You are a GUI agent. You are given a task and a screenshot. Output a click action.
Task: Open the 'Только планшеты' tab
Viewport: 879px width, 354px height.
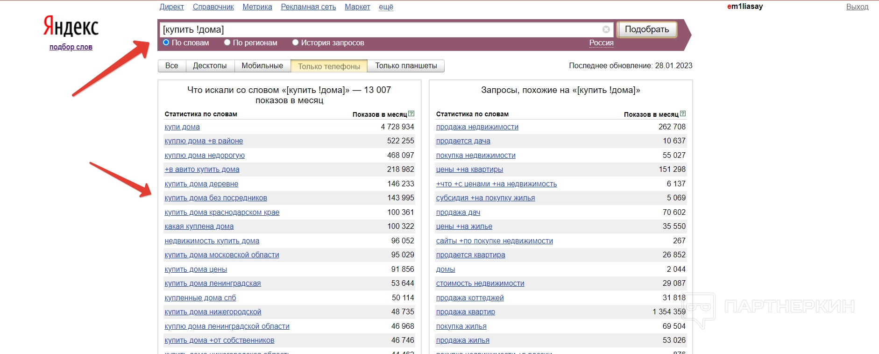(405, 66)
